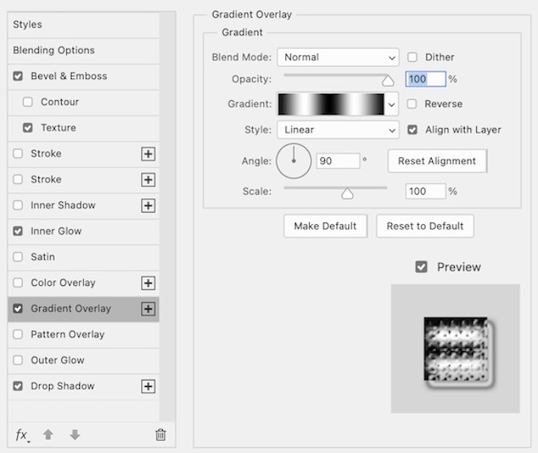
Task: Open the Blend Mode dropdown
Action: pyautogui.click(x=337, y=58)
